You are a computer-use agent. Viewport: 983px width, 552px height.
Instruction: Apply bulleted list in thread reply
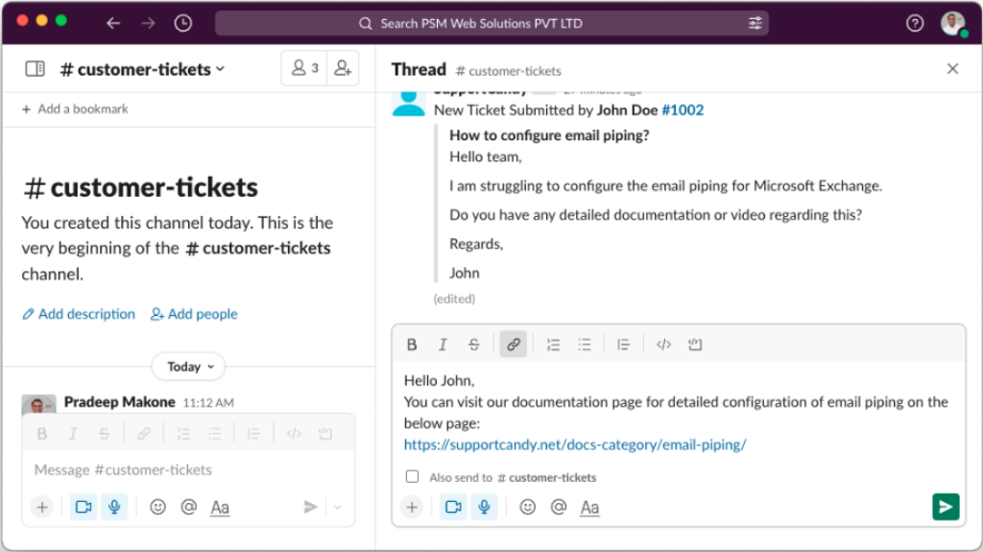pyautogui.click(x=585, y=345)
